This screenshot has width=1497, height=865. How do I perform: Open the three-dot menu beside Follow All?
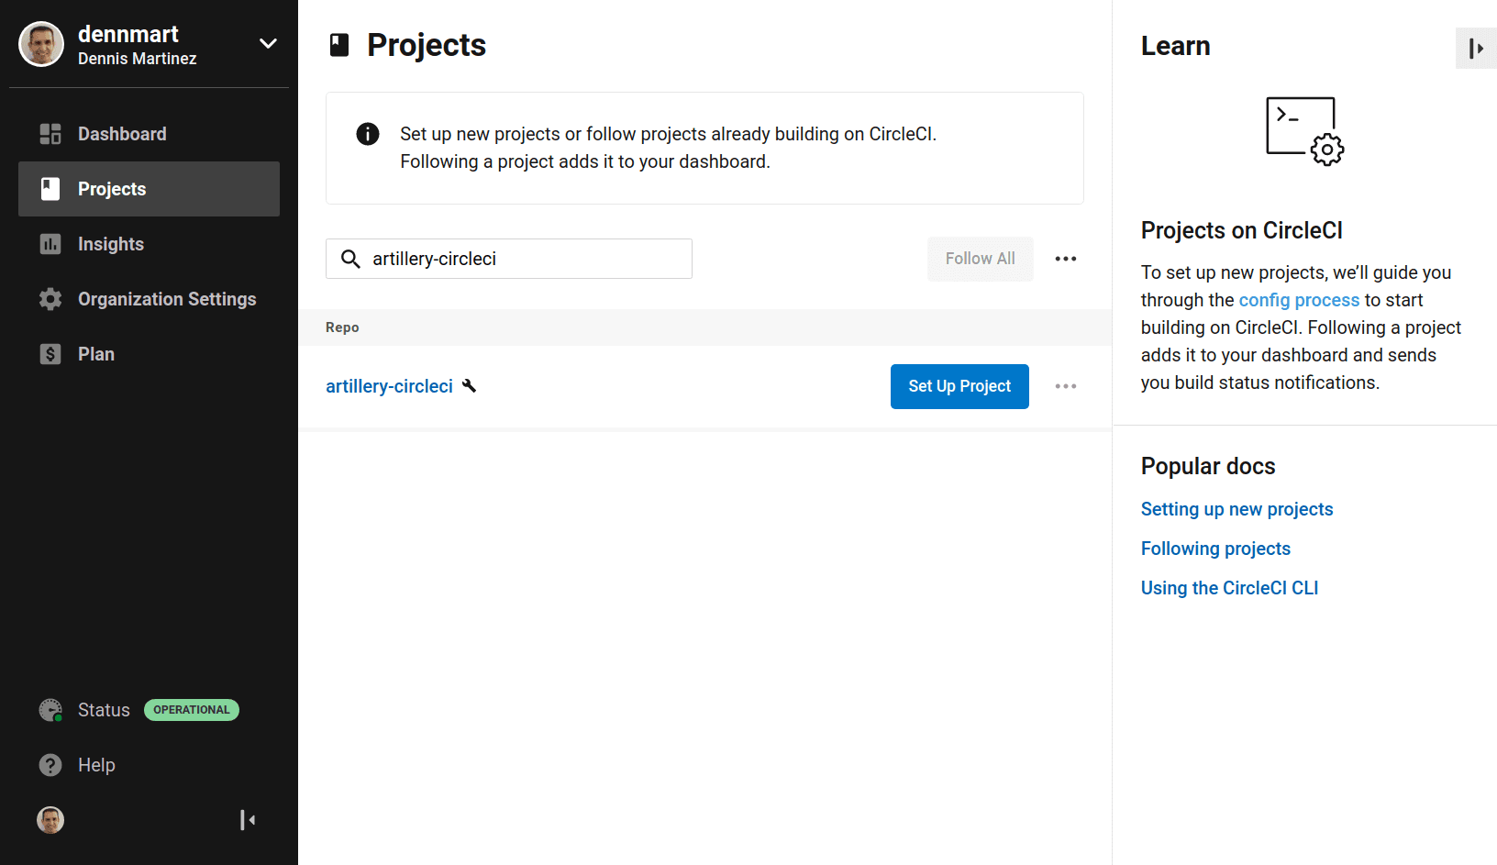point(1065,259)
